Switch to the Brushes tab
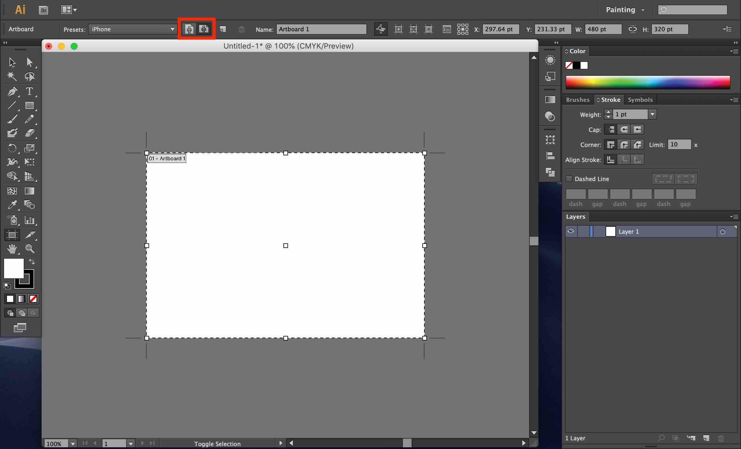 click(577, 100)
